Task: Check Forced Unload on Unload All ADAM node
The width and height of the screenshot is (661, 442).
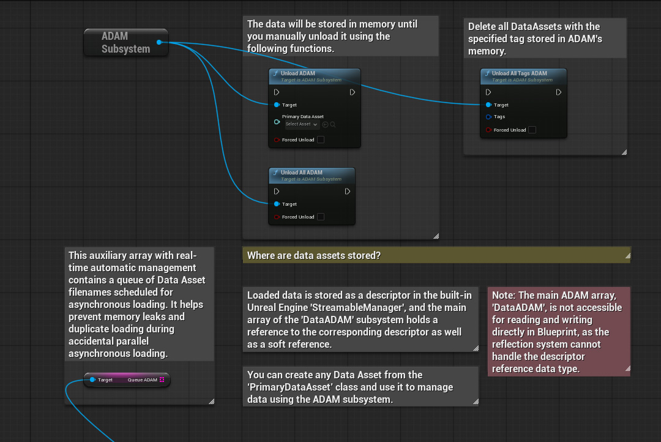Action: pos(321,217)
